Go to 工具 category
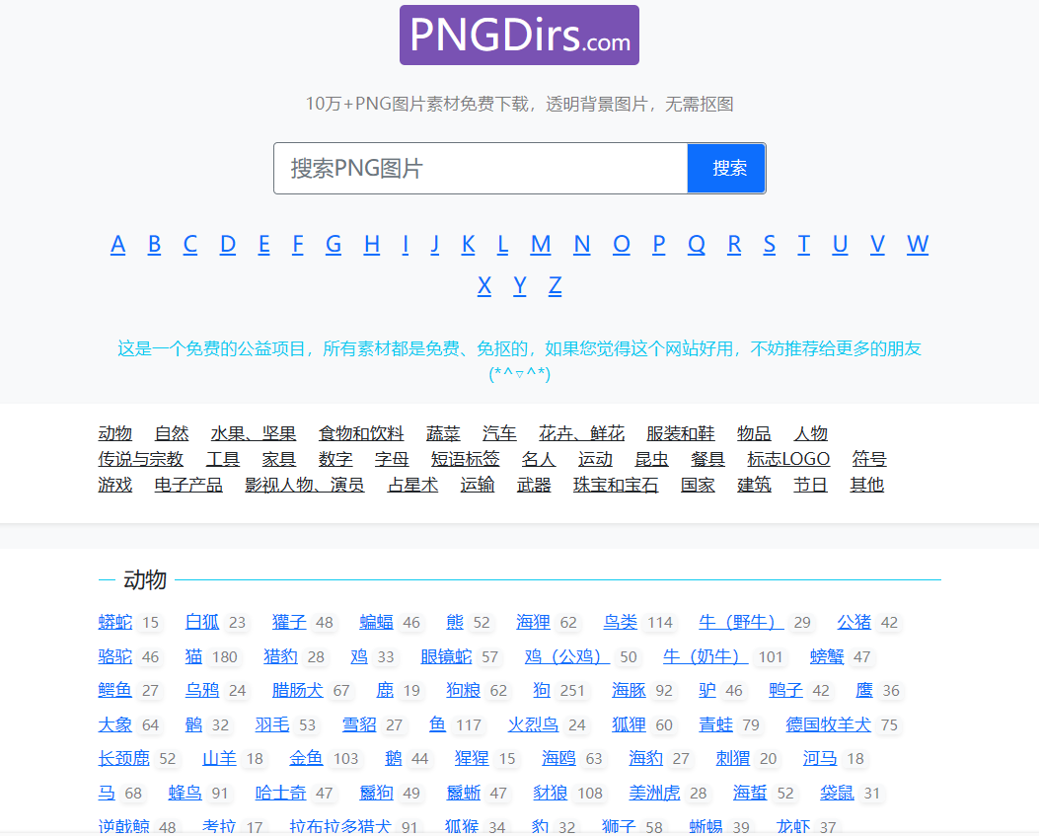1039x836 pixels. (223, 459)
